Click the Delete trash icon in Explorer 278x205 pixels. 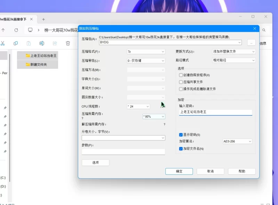click(x=68, y=43)
